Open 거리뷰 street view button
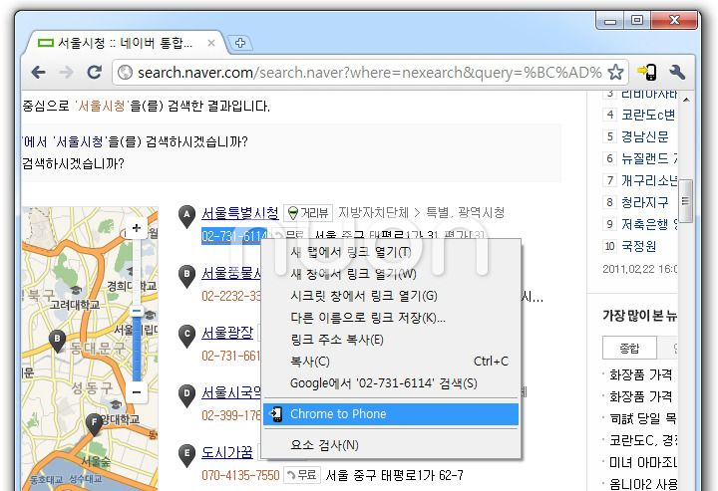This screenshot has width=718, height=491. [x=308, y=212]
